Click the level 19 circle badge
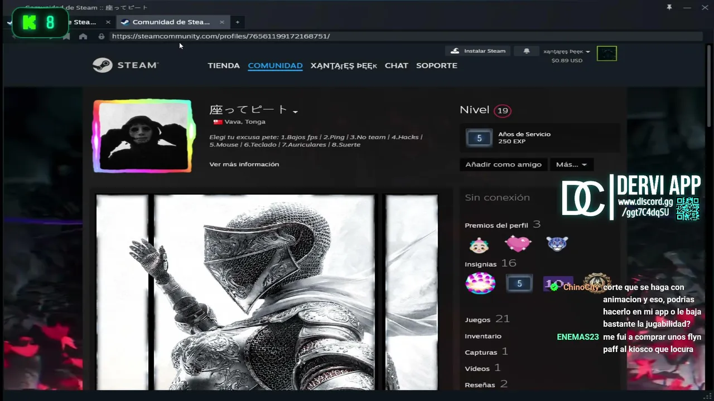 pyautogui.click(x=503, y=111)
